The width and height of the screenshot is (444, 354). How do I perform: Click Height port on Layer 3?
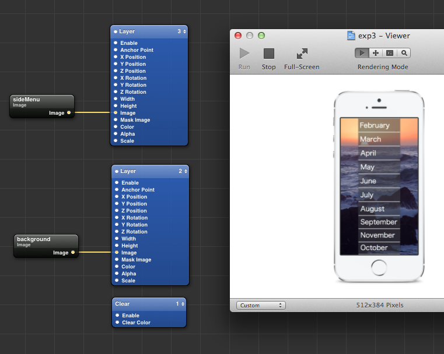116,105
